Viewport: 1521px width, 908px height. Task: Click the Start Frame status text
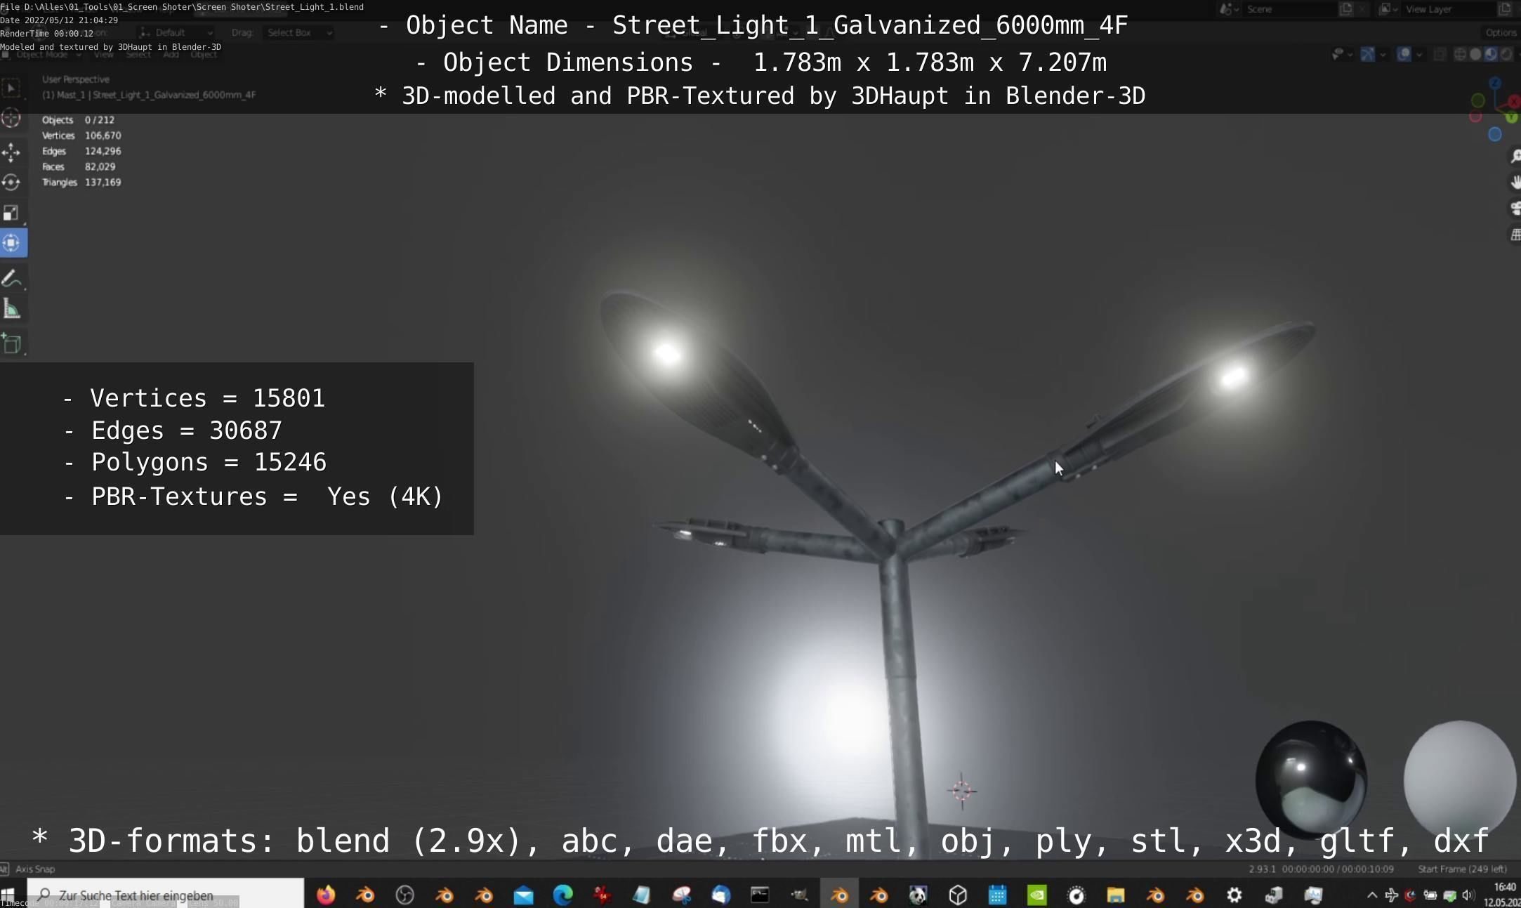(x=1461, y=869)
